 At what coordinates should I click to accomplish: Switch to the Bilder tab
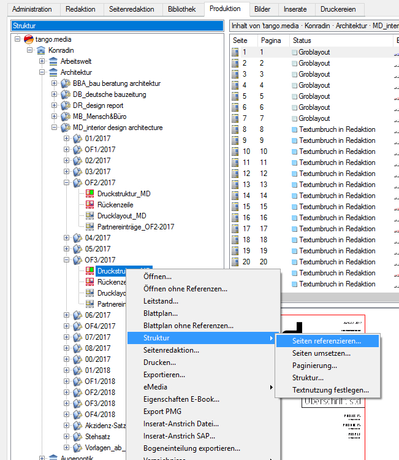click(x=261, y=9)
